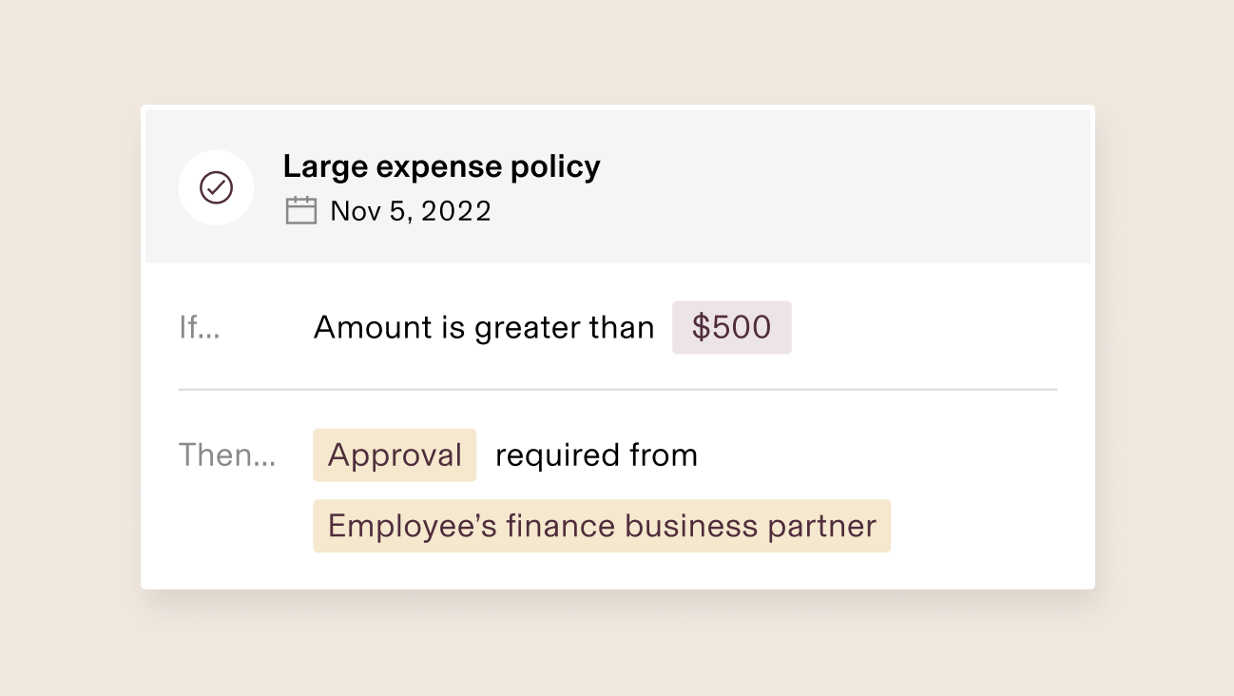
Task: Open the "Approval" action chip
Action: pos(395,455)
